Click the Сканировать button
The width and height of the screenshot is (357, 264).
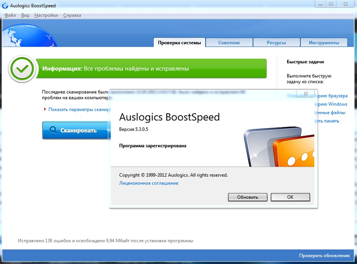(x=75, y=130)
